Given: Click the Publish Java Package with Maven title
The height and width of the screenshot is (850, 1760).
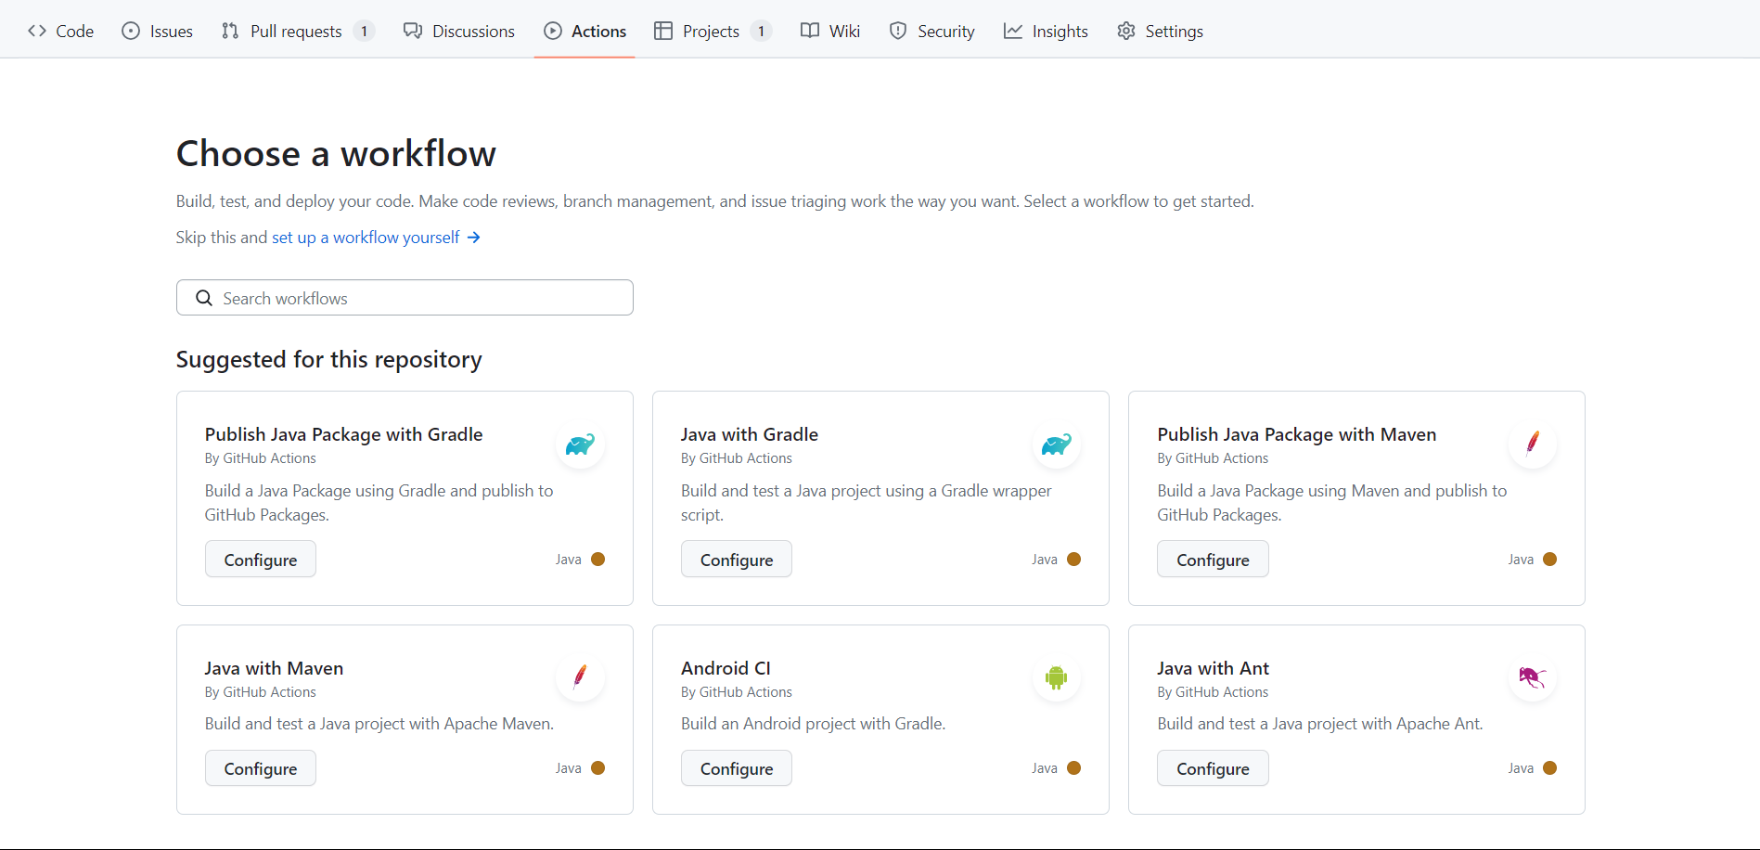Looking at the screenshot, I should tap(1296, 434).
